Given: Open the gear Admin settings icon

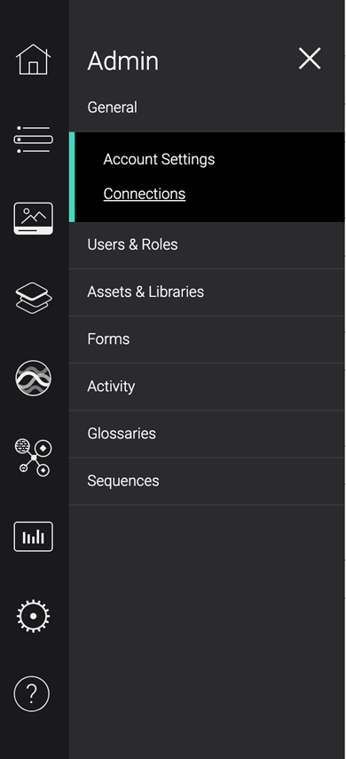Looking at the screenshot, I should [34, 616].
